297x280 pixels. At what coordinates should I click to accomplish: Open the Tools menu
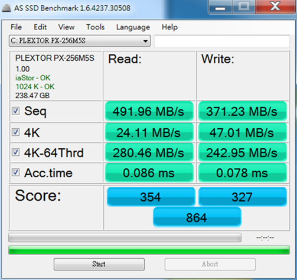(96, 27)
